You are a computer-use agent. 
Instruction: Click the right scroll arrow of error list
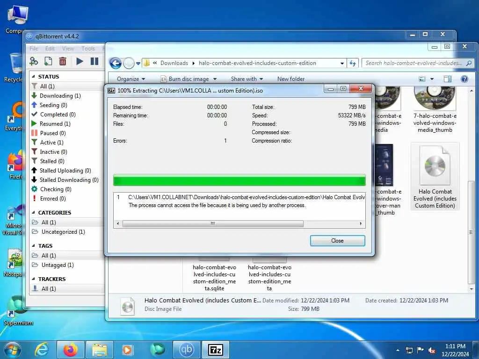tap(361, 223)
